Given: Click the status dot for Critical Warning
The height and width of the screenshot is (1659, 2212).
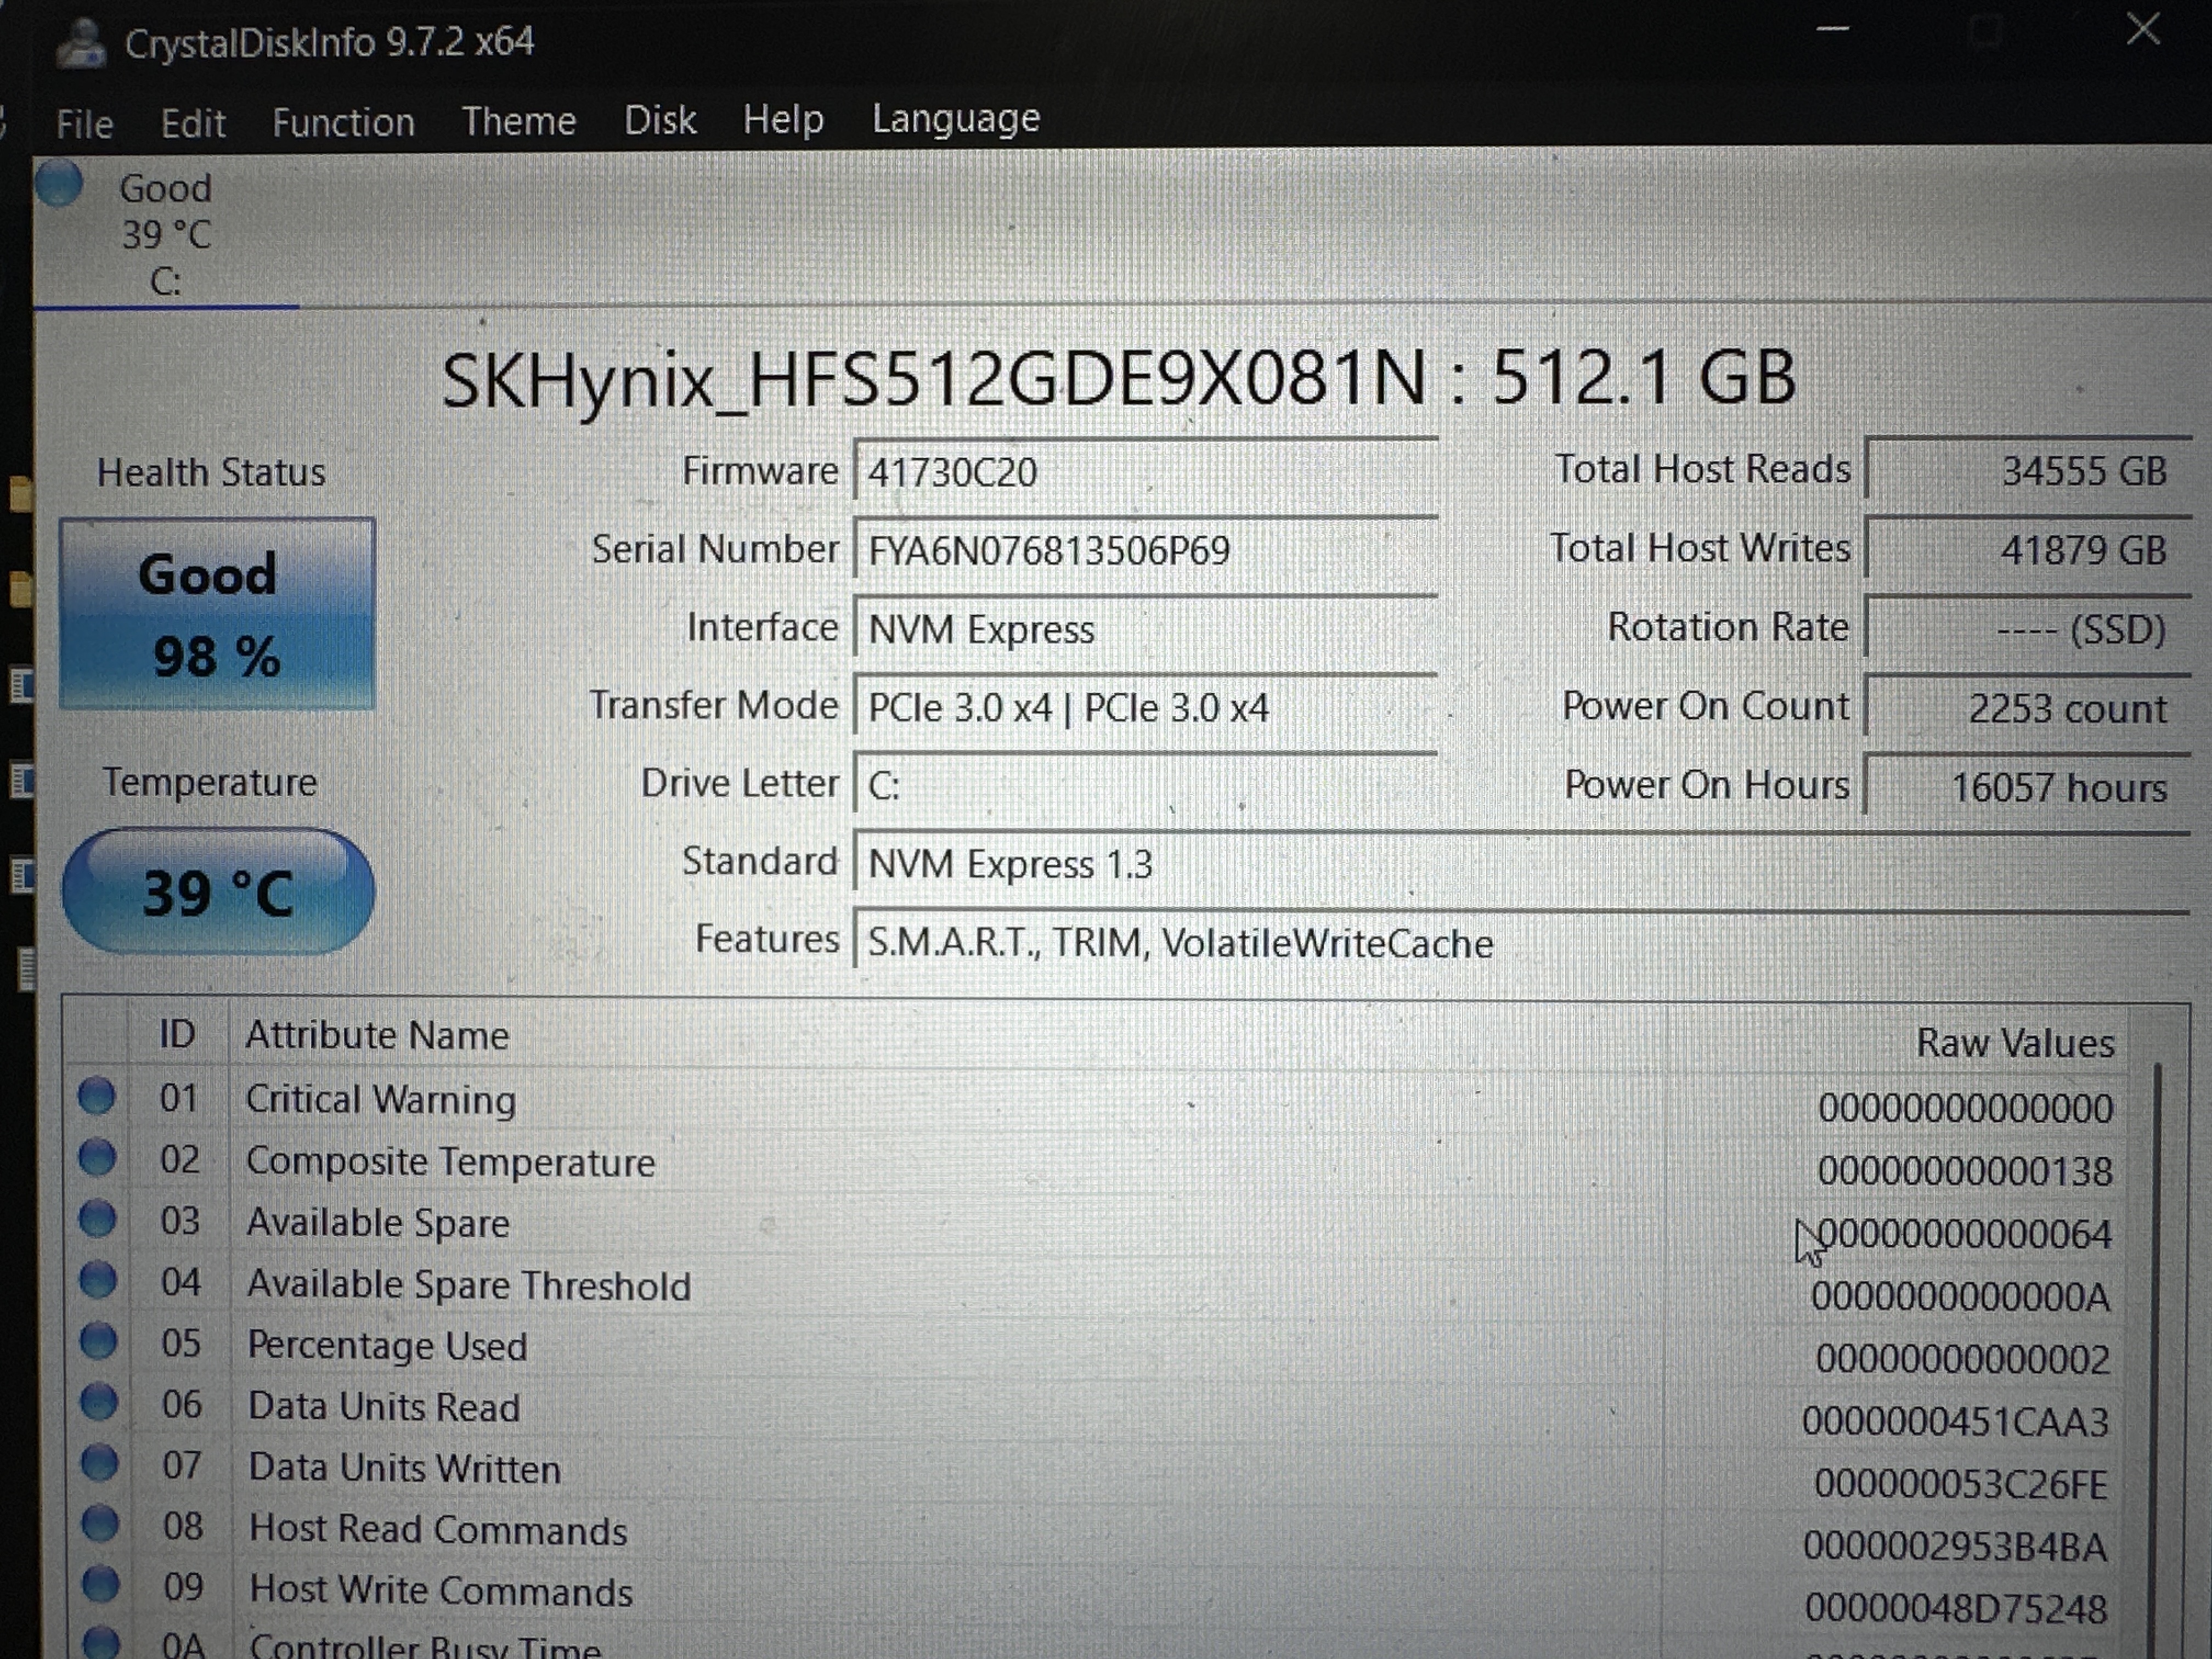Looking at the screenshot, I should [x=97, y=1096].
